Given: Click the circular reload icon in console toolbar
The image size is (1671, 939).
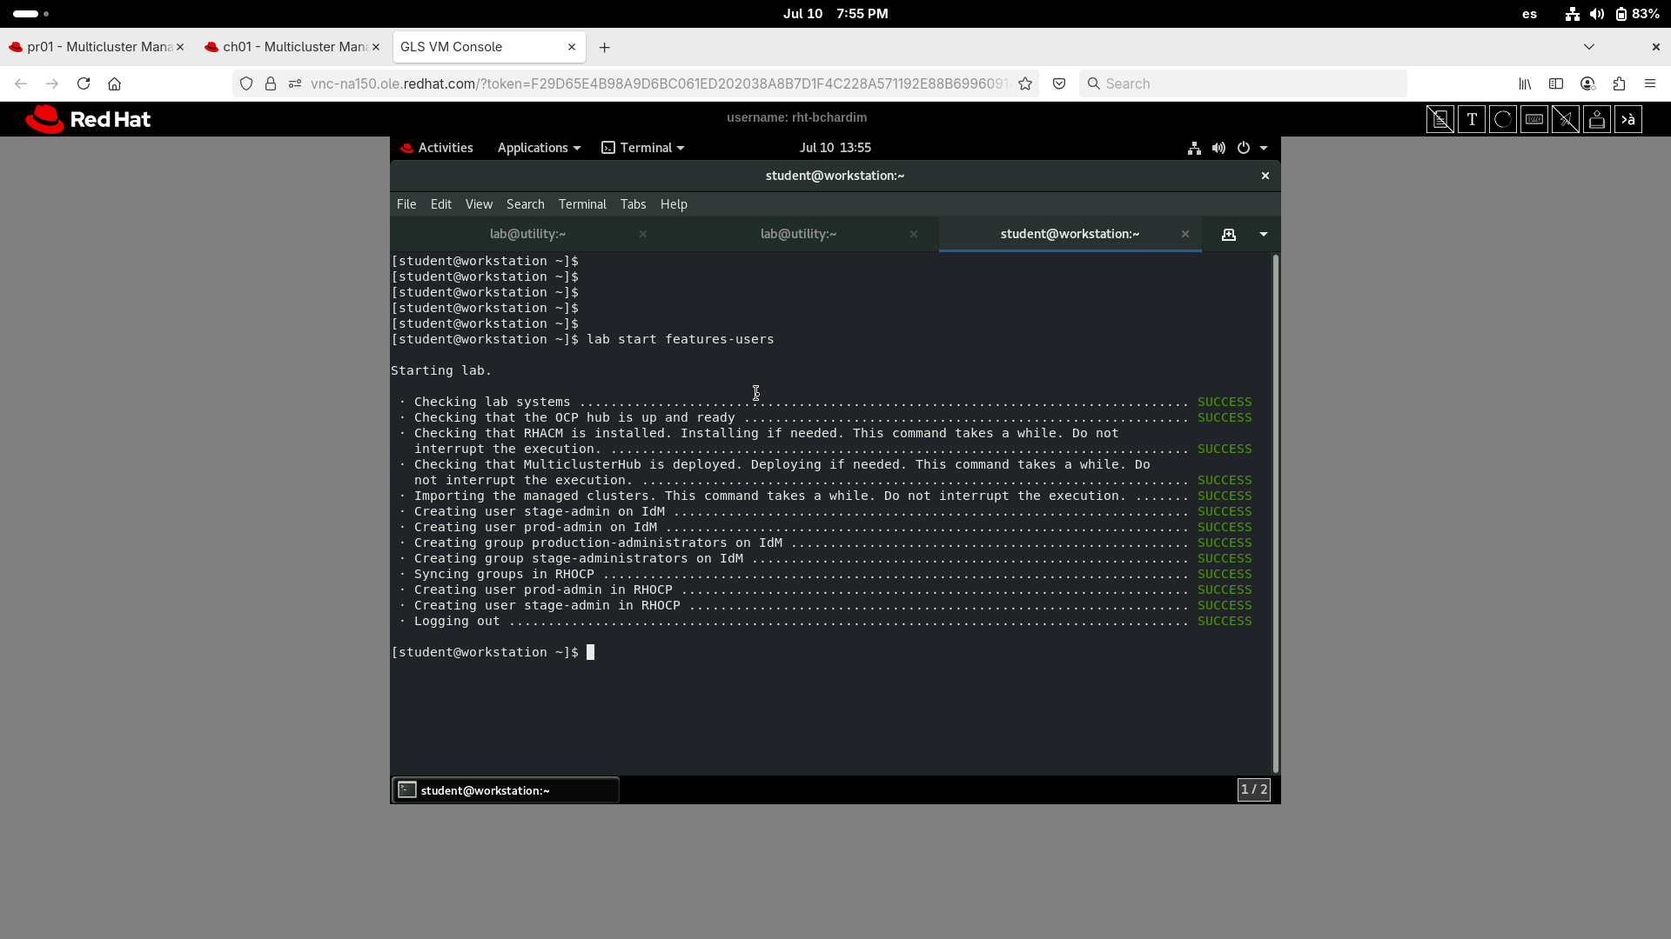Looking at the screenshot, I should click(1503, 119).
